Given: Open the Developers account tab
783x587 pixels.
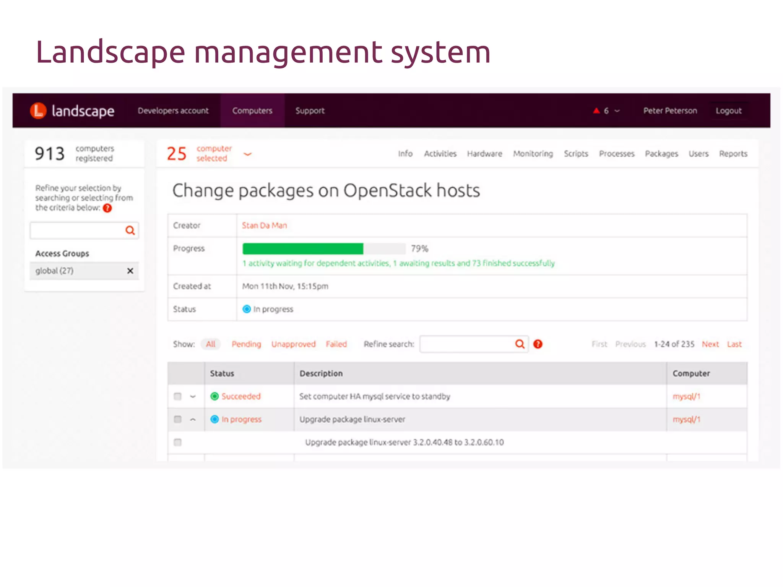Looking at the screenshot, I should [173, 111].
